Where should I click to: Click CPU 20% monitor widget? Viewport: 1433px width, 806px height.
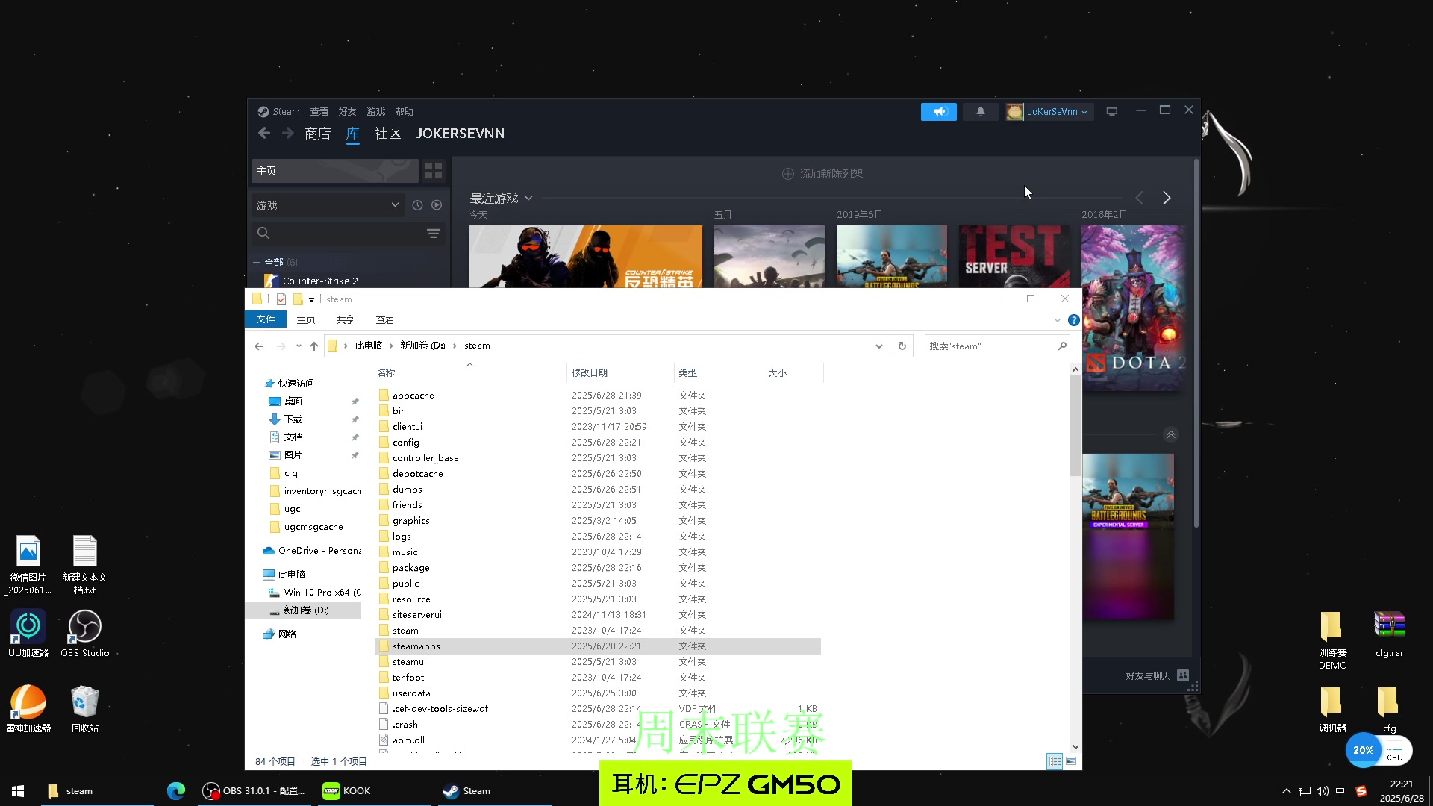pos(1378,750)
